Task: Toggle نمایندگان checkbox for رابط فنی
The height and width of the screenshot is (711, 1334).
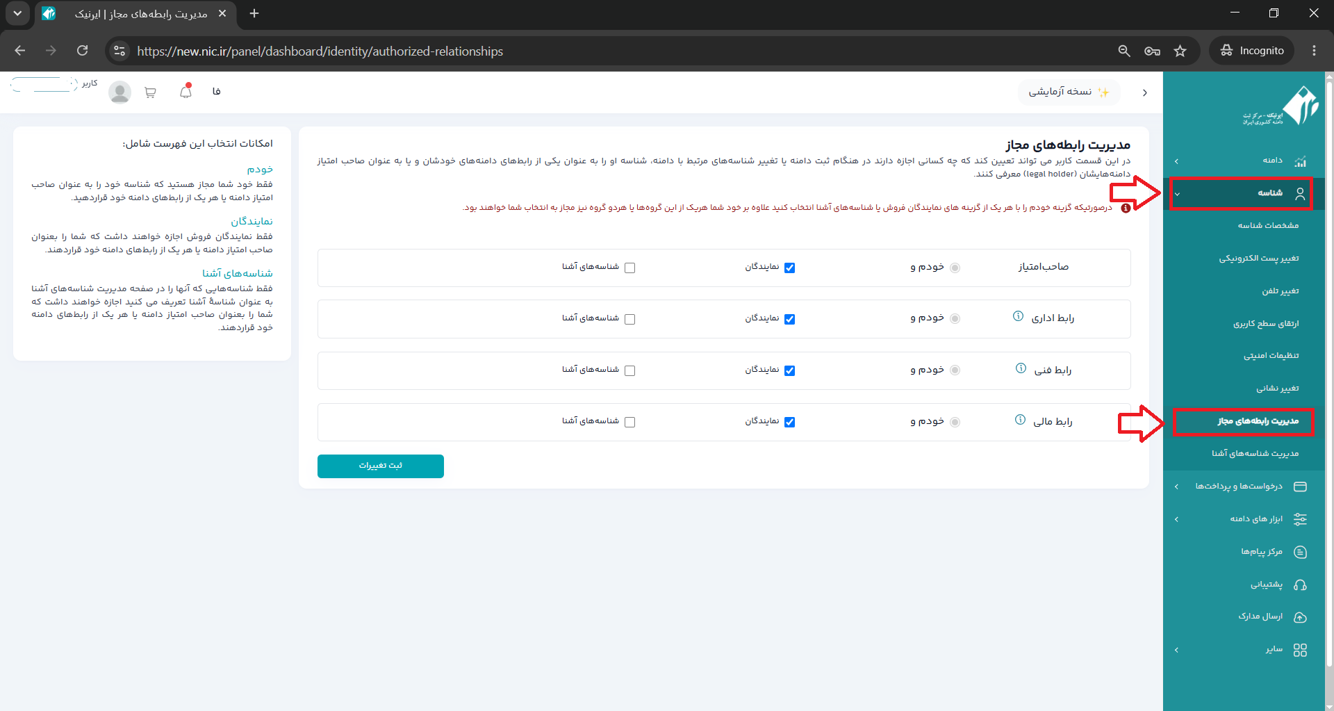Action: tap(789, 370)
